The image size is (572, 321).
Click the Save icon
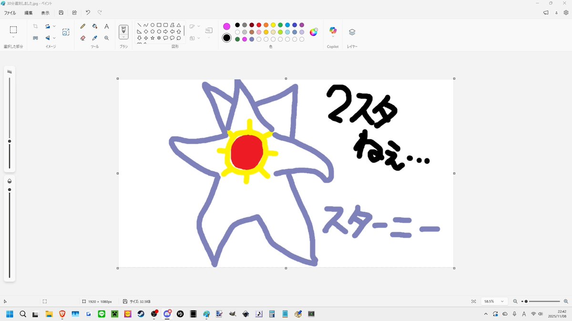[x=61, y=13]
